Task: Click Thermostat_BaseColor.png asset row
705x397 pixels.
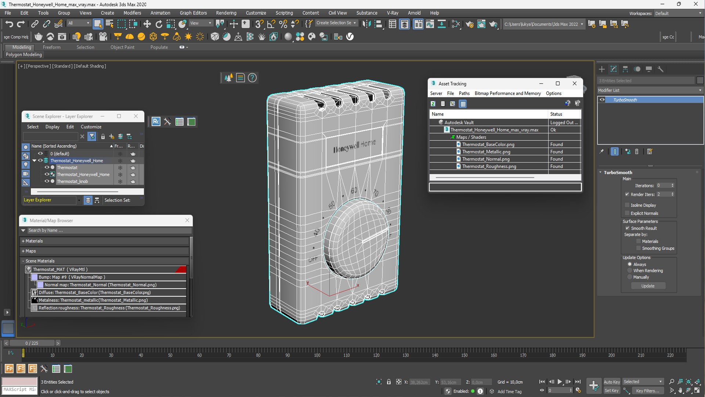Action: pos(505,144)
